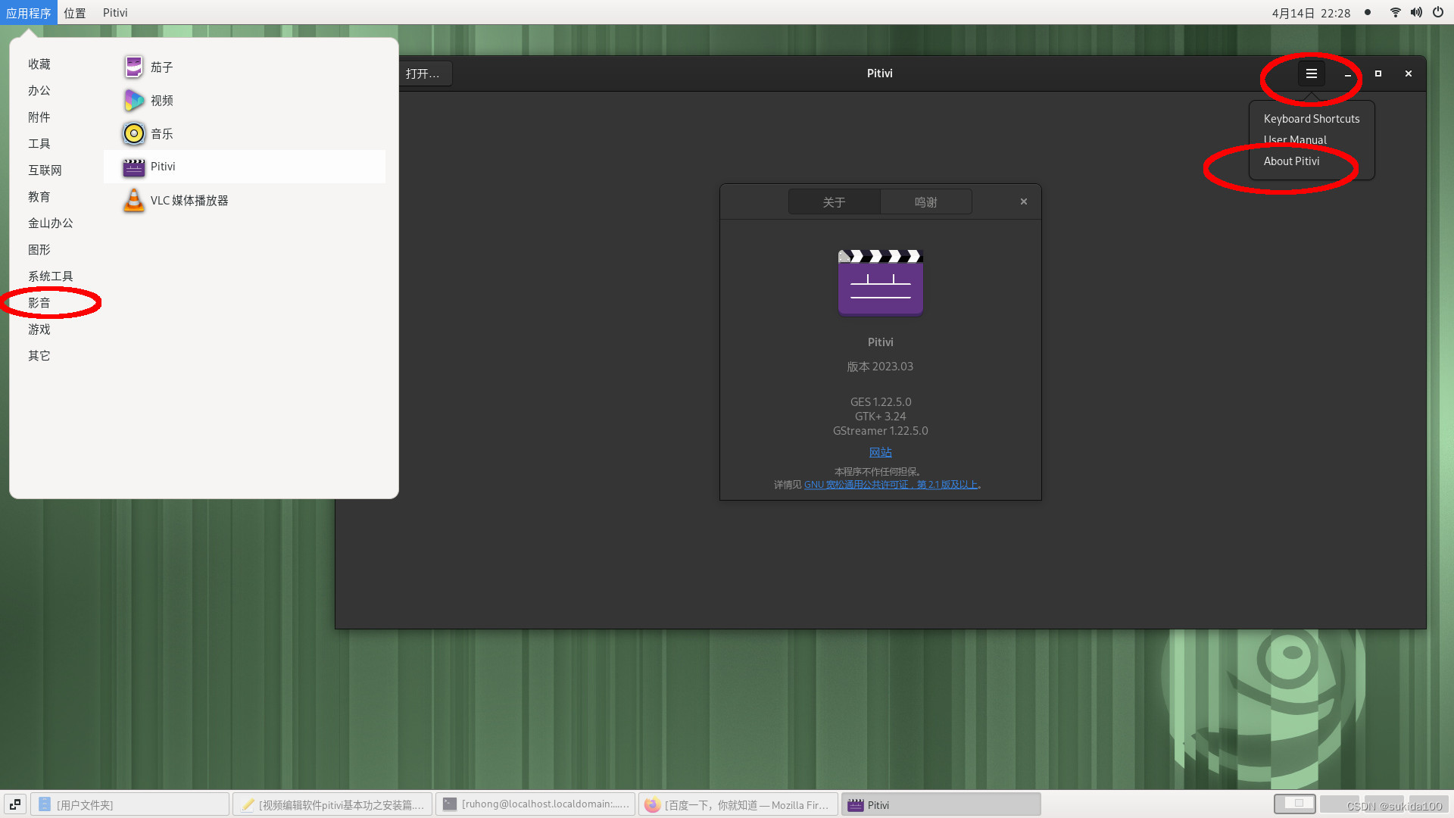
Task: Select the 教育 category
Action: click(39, 197)
